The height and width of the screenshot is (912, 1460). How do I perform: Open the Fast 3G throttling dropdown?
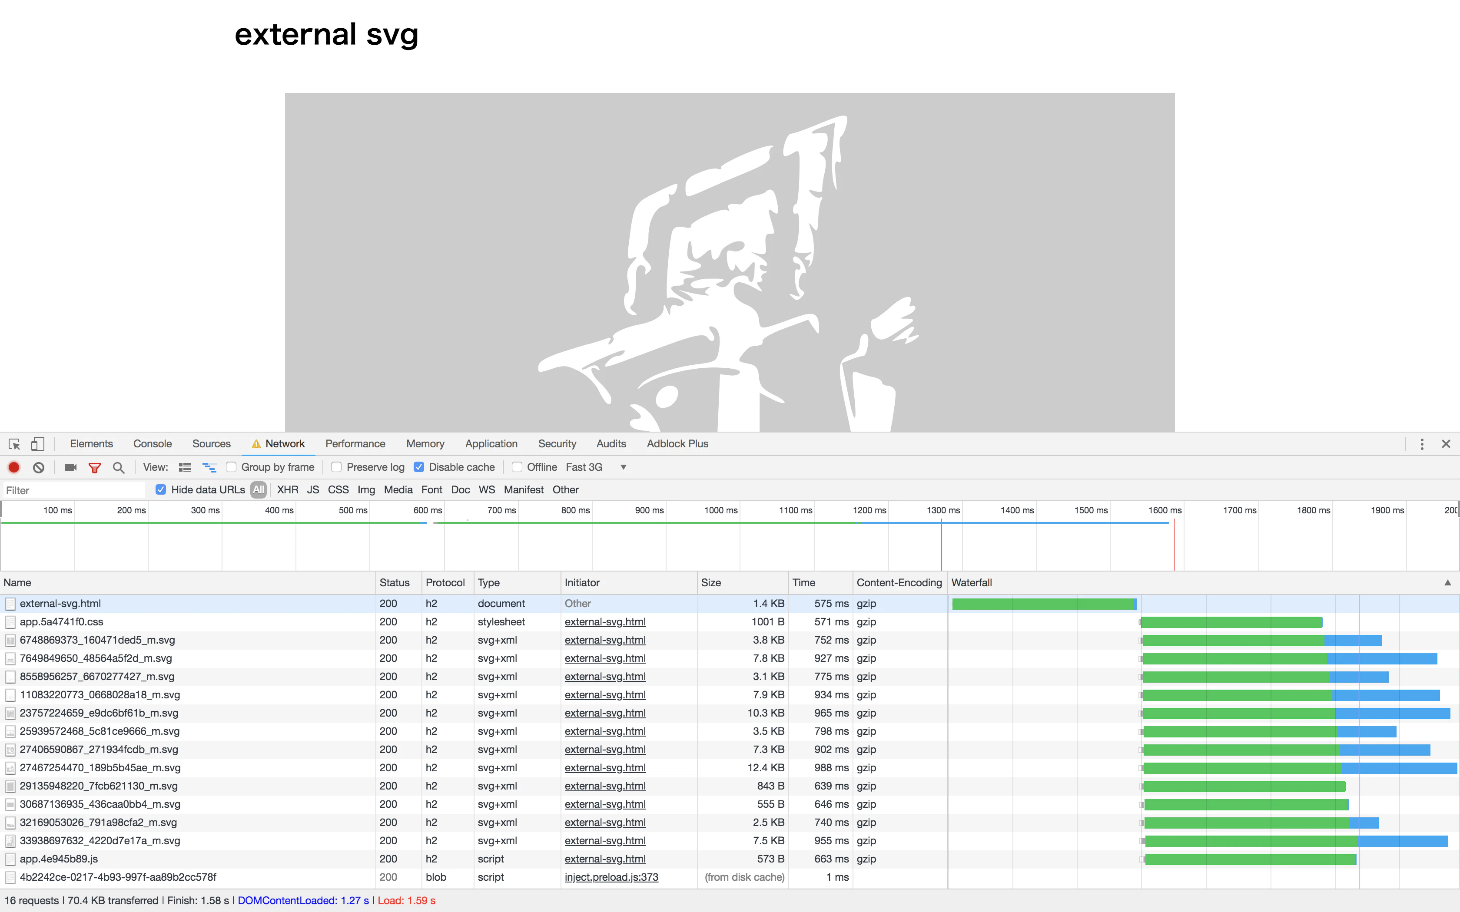[x=596, y=467]
